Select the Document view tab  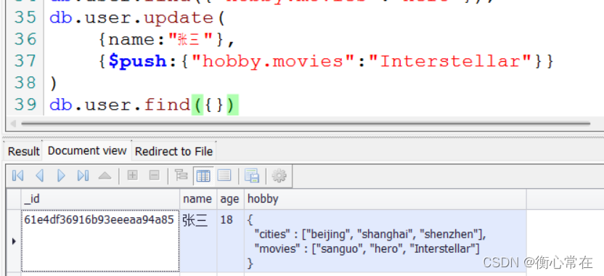[87, 151]
